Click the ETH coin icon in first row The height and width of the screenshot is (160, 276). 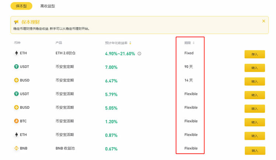click(16, 53)
